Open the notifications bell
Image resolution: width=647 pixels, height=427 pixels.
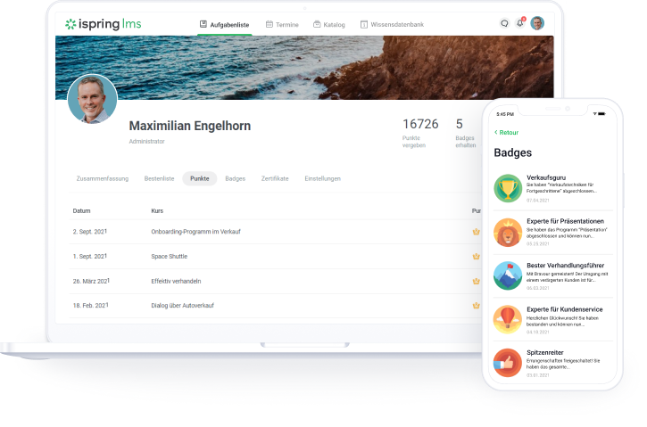520,22
